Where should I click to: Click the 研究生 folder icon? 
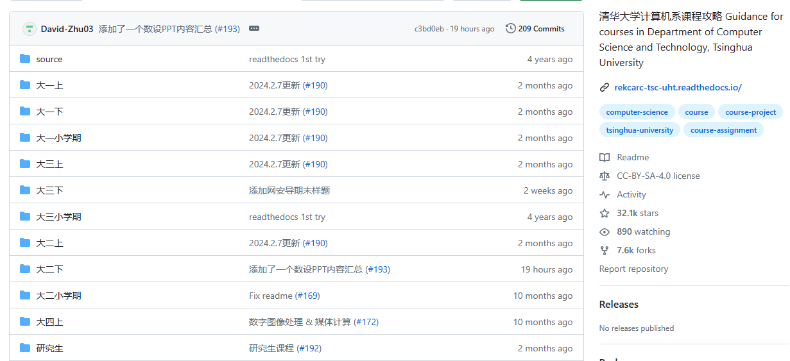(25, 348)
